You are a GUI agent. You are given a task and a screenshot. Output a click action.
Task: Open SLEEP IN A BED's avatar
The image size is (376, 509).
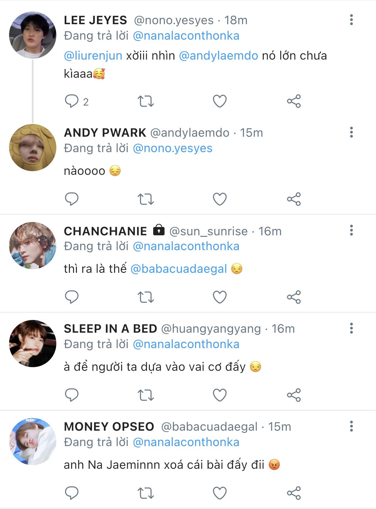pos(33,344)
